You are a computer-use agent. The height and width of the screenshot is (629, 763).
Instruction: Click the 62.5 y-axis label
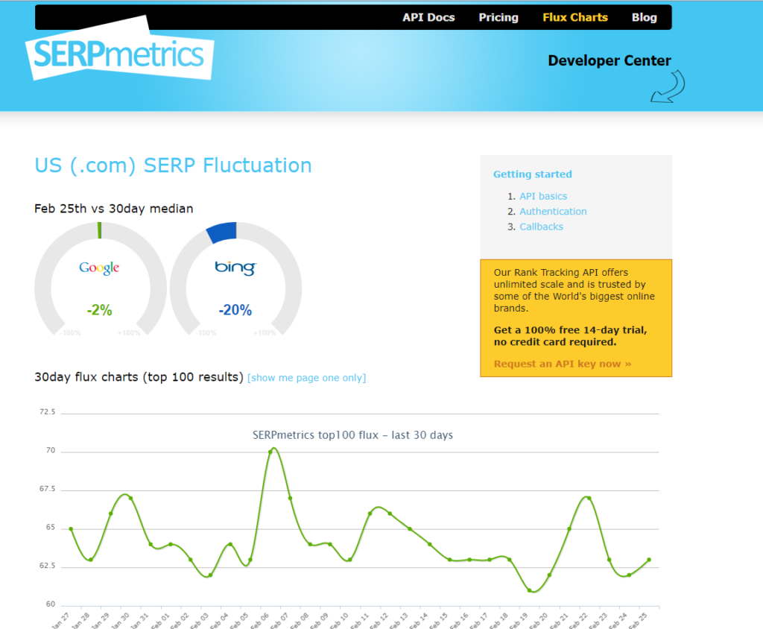point(47,566)
